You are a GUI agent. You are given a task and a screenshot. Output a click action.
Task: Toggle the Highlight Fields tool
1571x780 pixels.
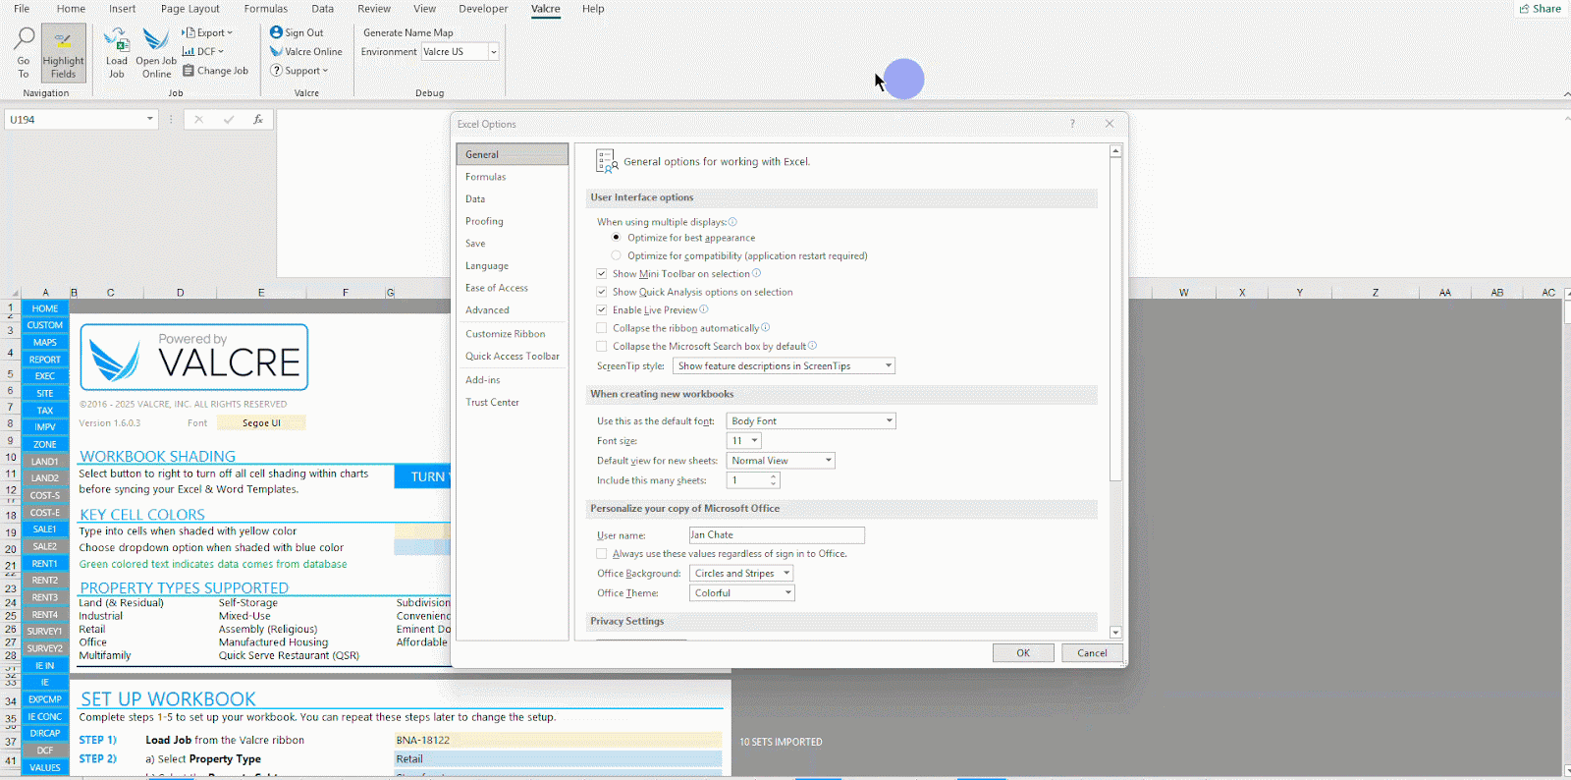click(63, 53)
